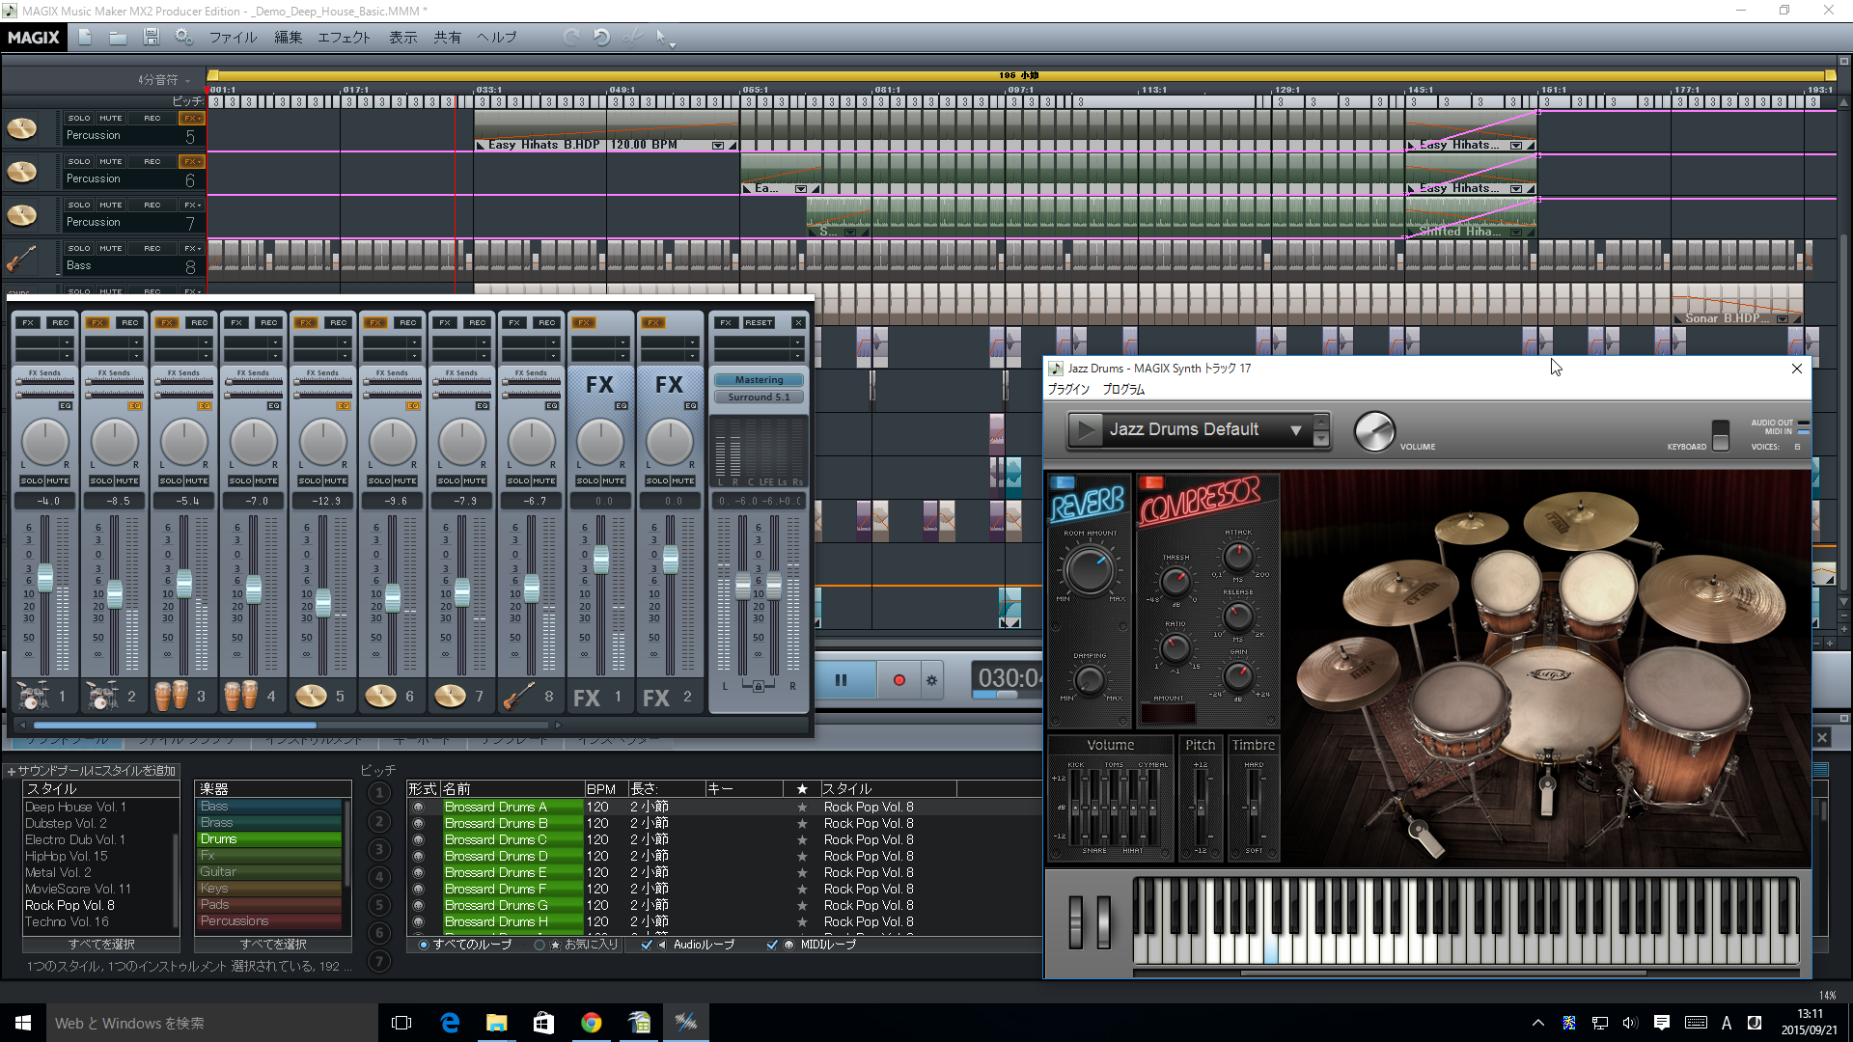Image resolution: width=1853 pixels, height=1042 pixels.
Task: Click guitar icon of mixer channel 8
Action: (519, 695)
